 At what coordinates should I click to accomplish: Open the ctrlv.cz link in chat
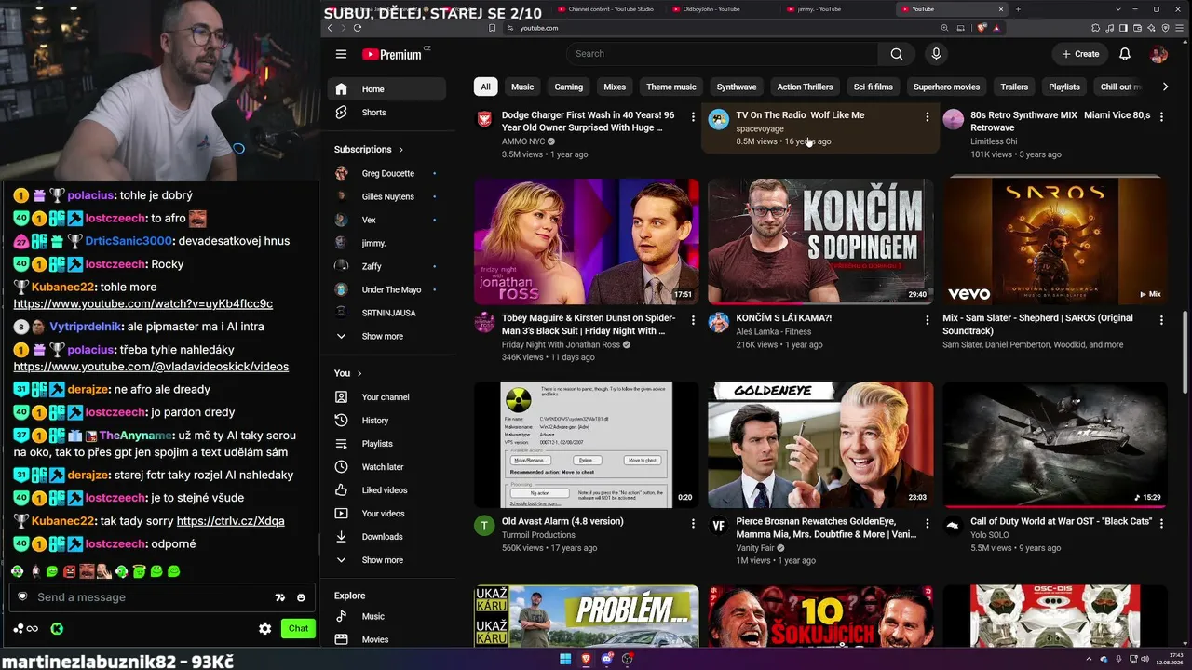231,521
